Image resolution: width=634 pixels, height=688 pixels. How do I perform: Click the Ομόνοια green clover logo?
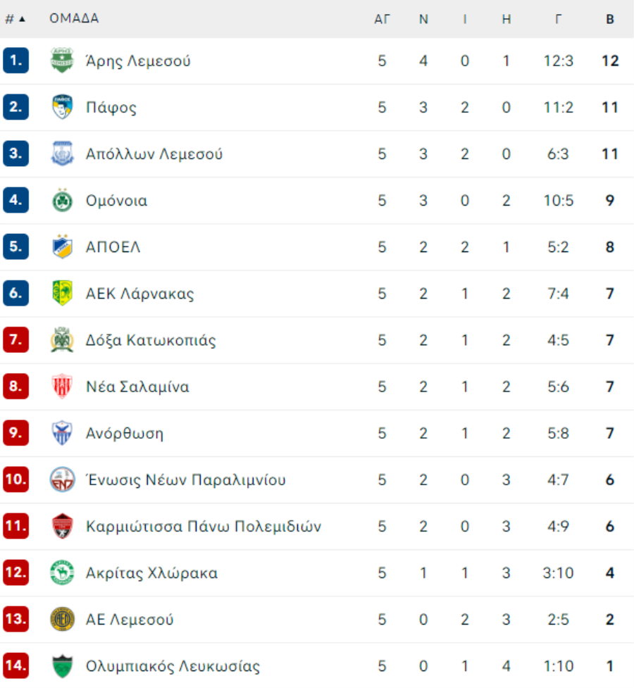click(62, 200)
